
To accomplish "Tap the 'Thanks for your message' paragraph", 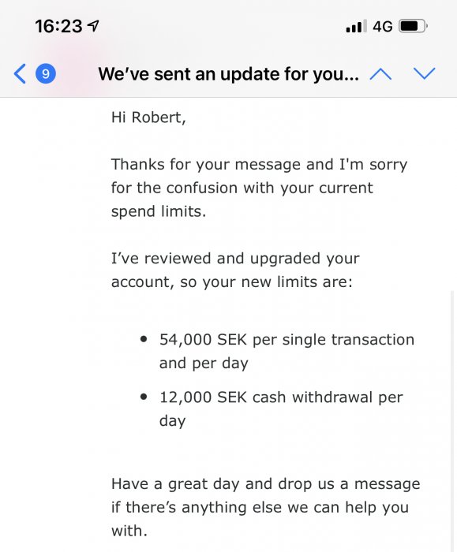I will (x=259, y=188).
